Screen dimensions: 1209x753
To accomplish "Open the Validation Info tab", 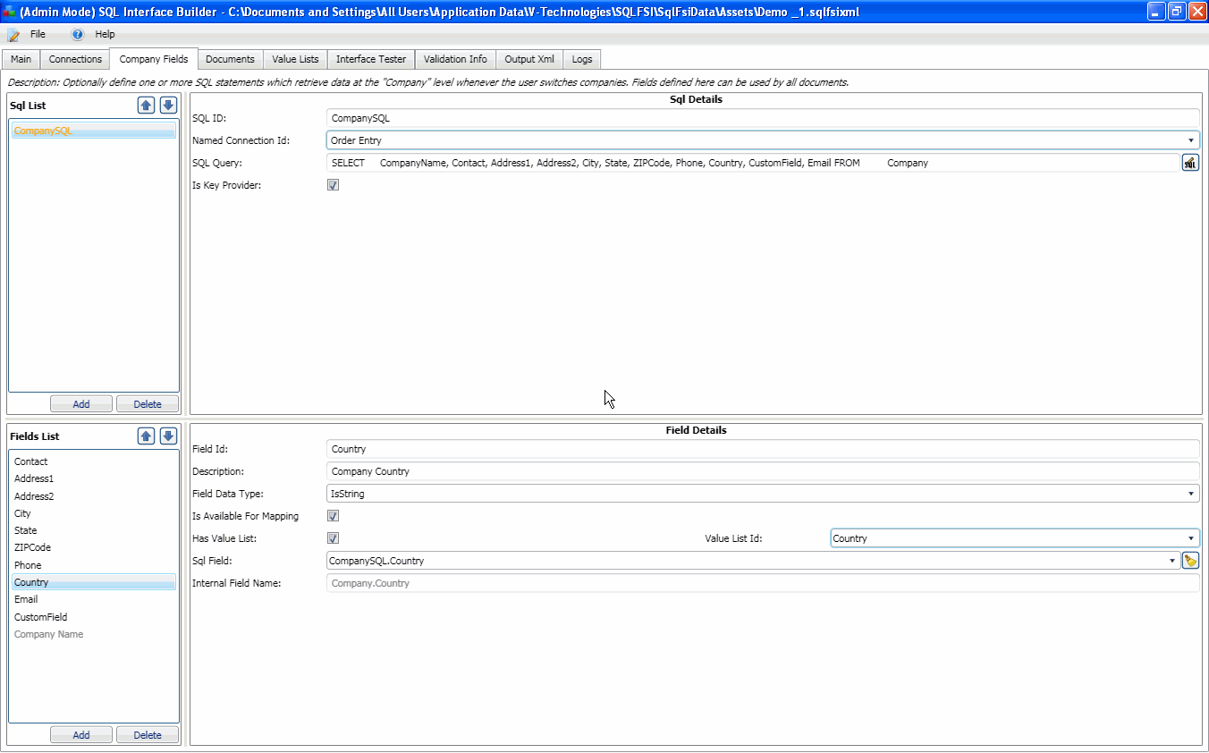I will click(x=455, y=60).
